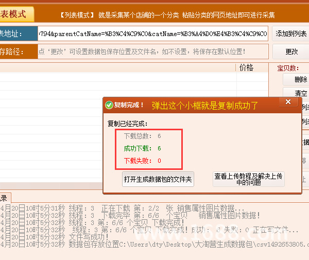The height and width of the screenshot is (260, 309).
Task: Click the 数据包存放位置 log line
Action: pos(154,245)
